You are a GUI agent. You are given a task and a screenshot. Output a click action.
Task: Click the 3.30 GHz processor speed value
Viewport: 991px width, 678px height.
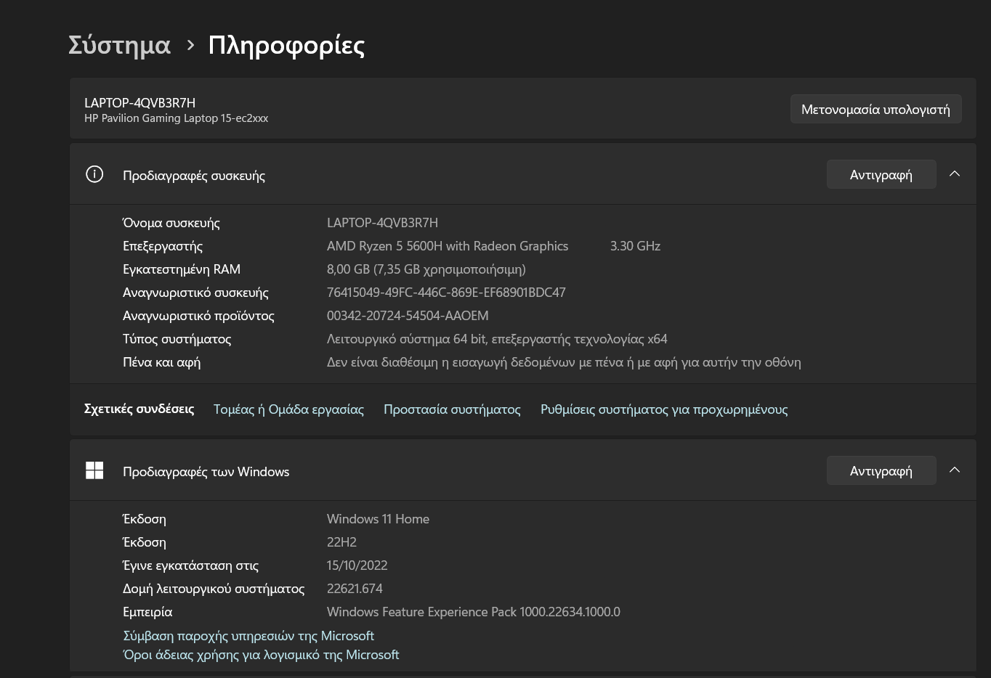click(x=635, y=246)
